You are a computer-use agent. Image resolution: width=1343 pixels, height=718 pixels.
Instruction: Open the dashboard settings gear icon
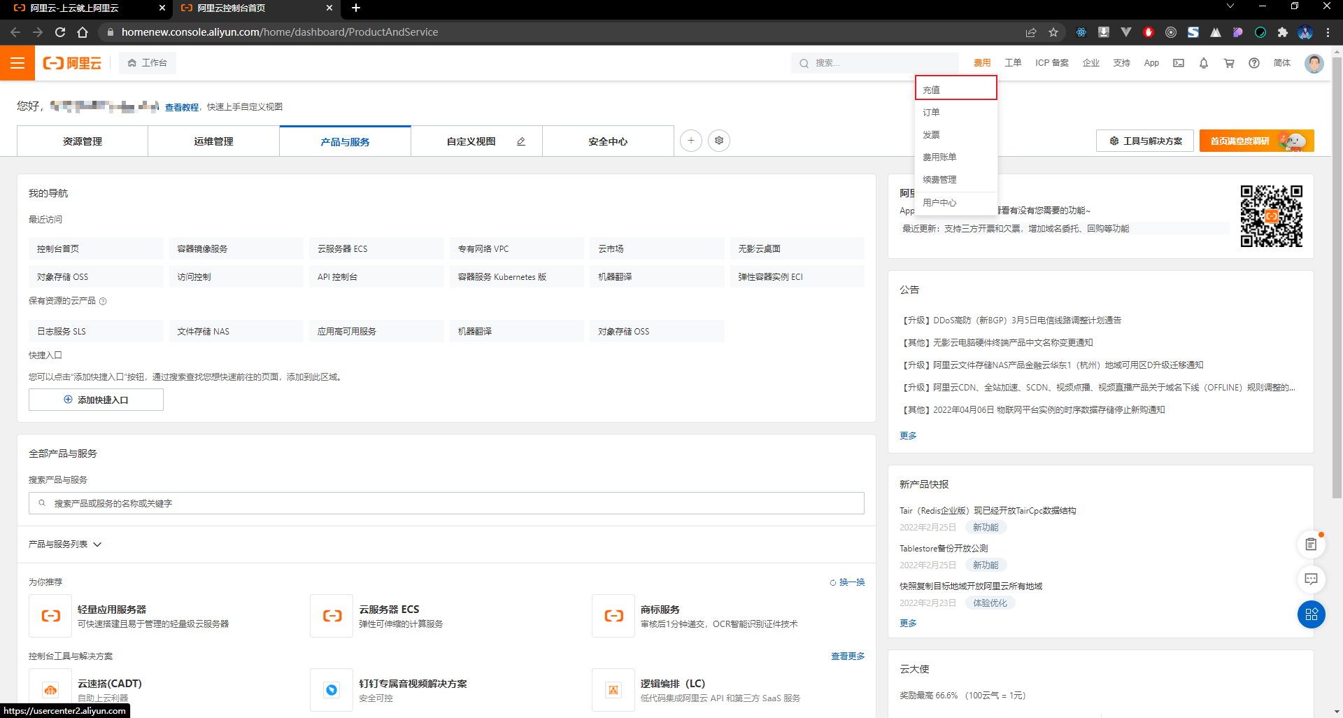pos(719,141)
